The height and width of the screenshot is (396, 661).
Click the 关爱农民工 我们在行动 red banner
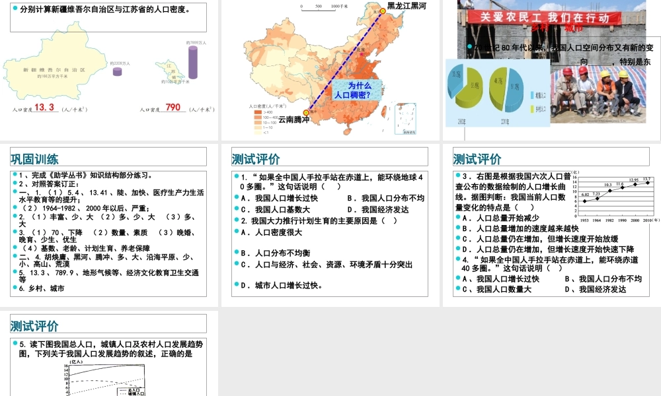545,18
